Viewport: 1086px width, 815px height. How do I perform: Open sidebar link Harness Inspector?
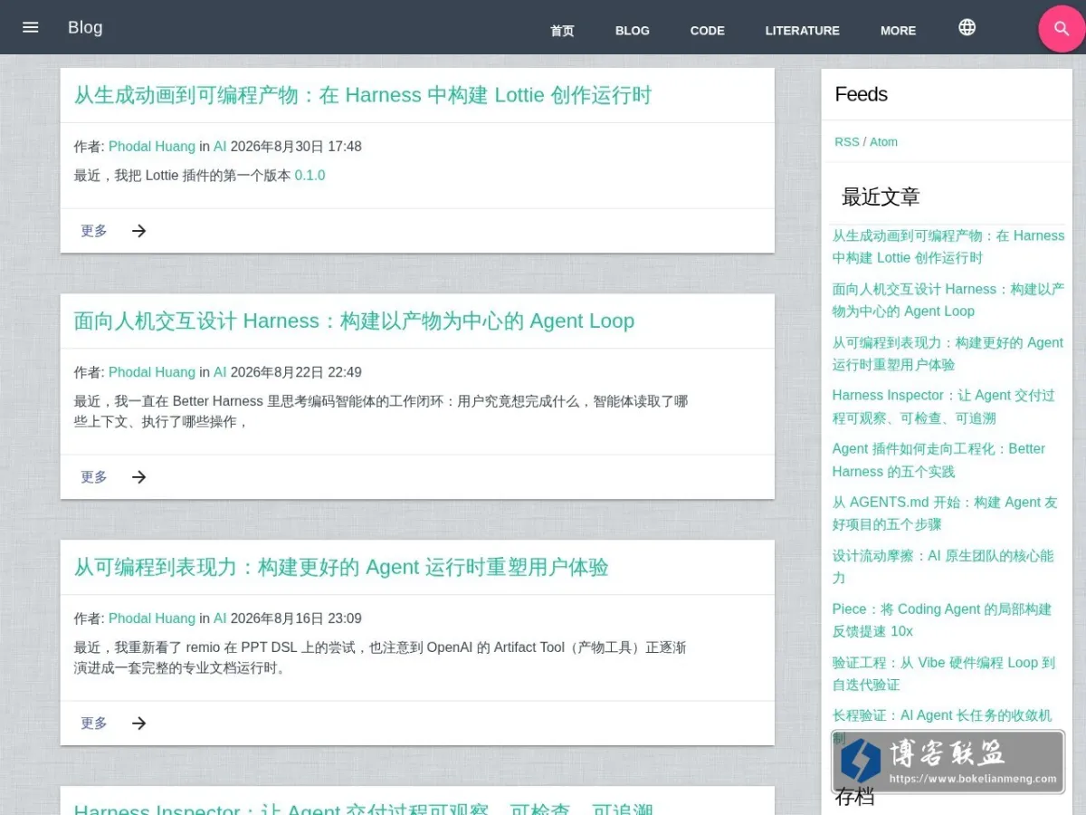(x=944, y=407)
